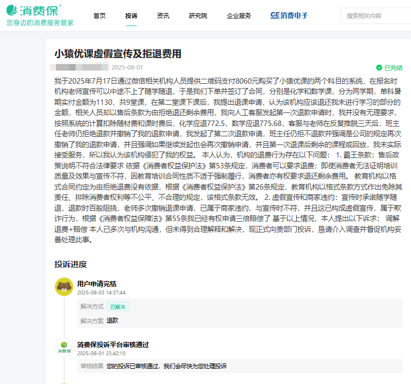Go to the 资讯 section

point(163,16)
